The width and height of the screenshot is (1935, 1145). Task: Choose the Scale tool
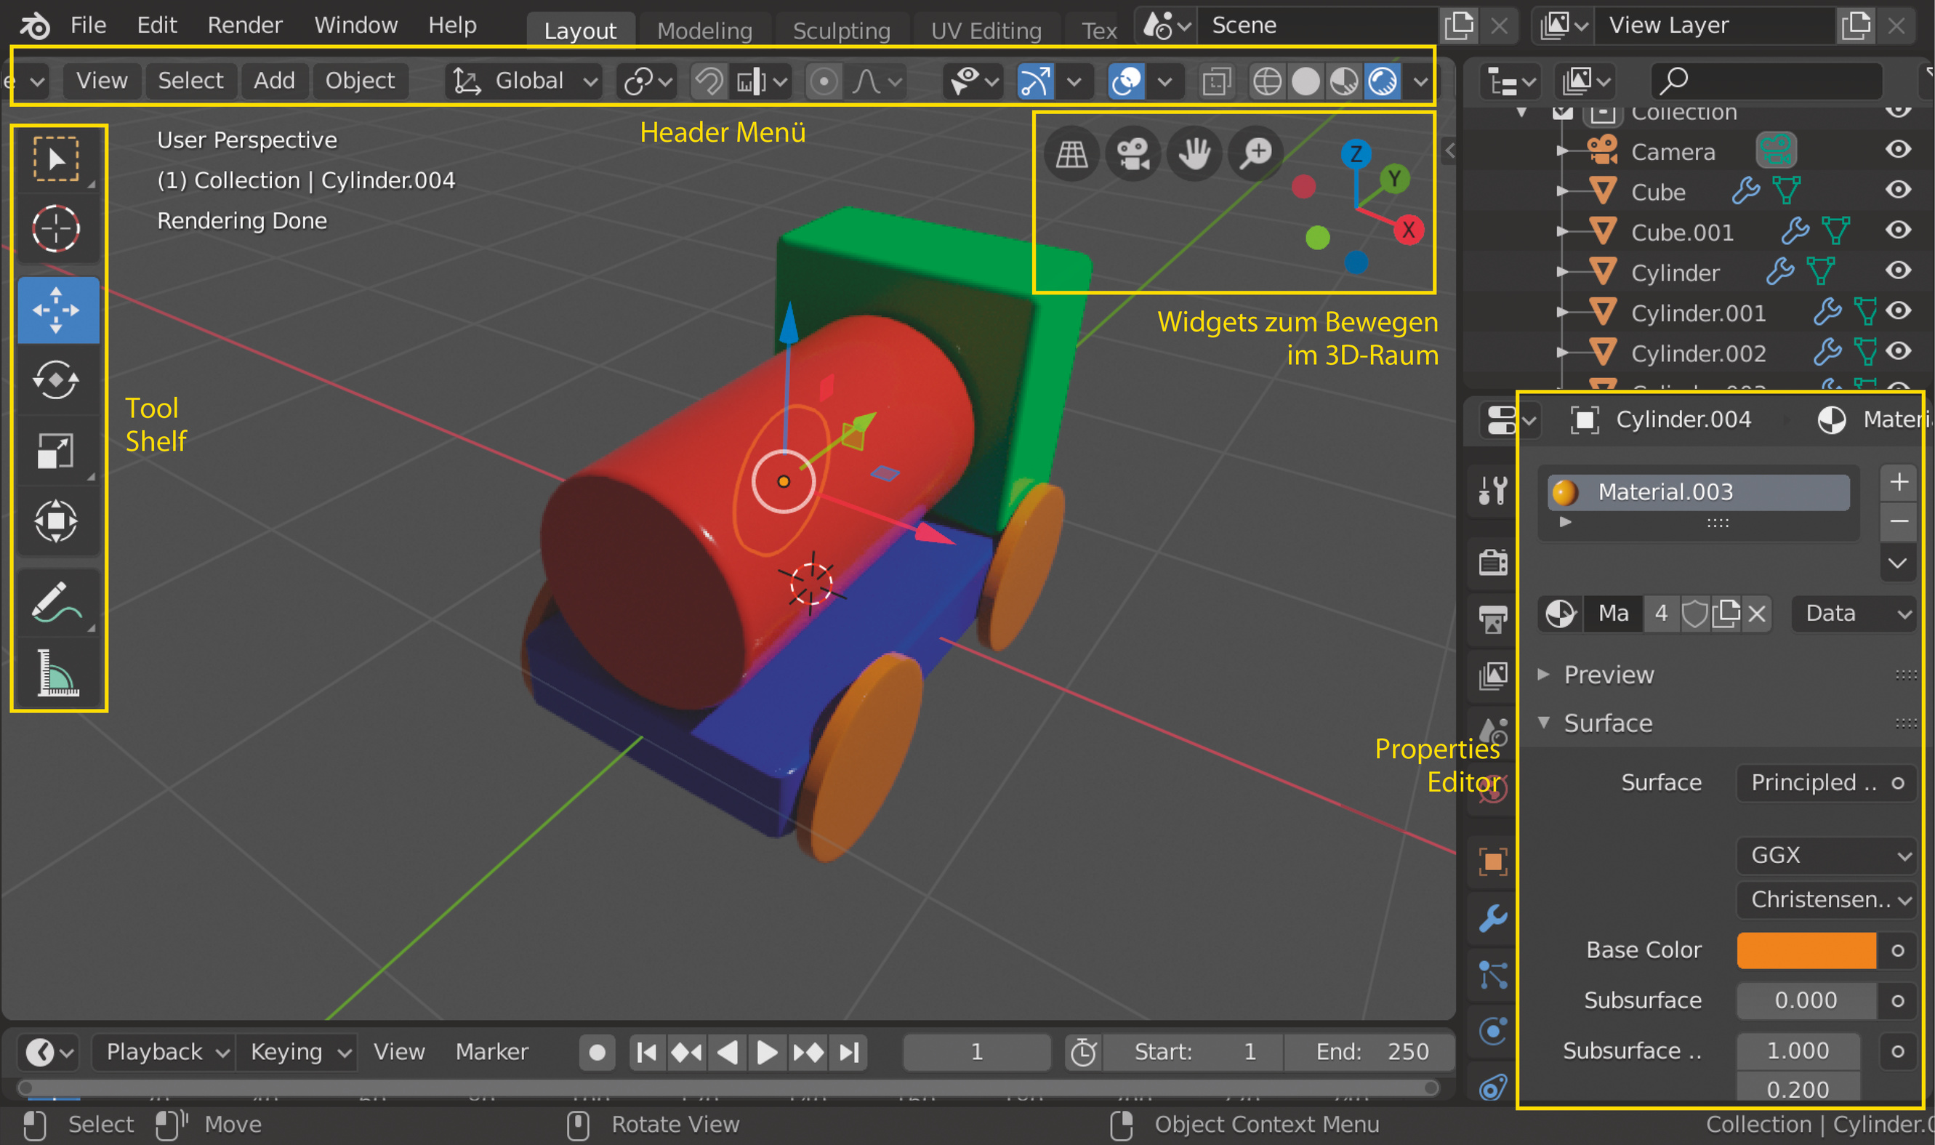coord(56,451)
